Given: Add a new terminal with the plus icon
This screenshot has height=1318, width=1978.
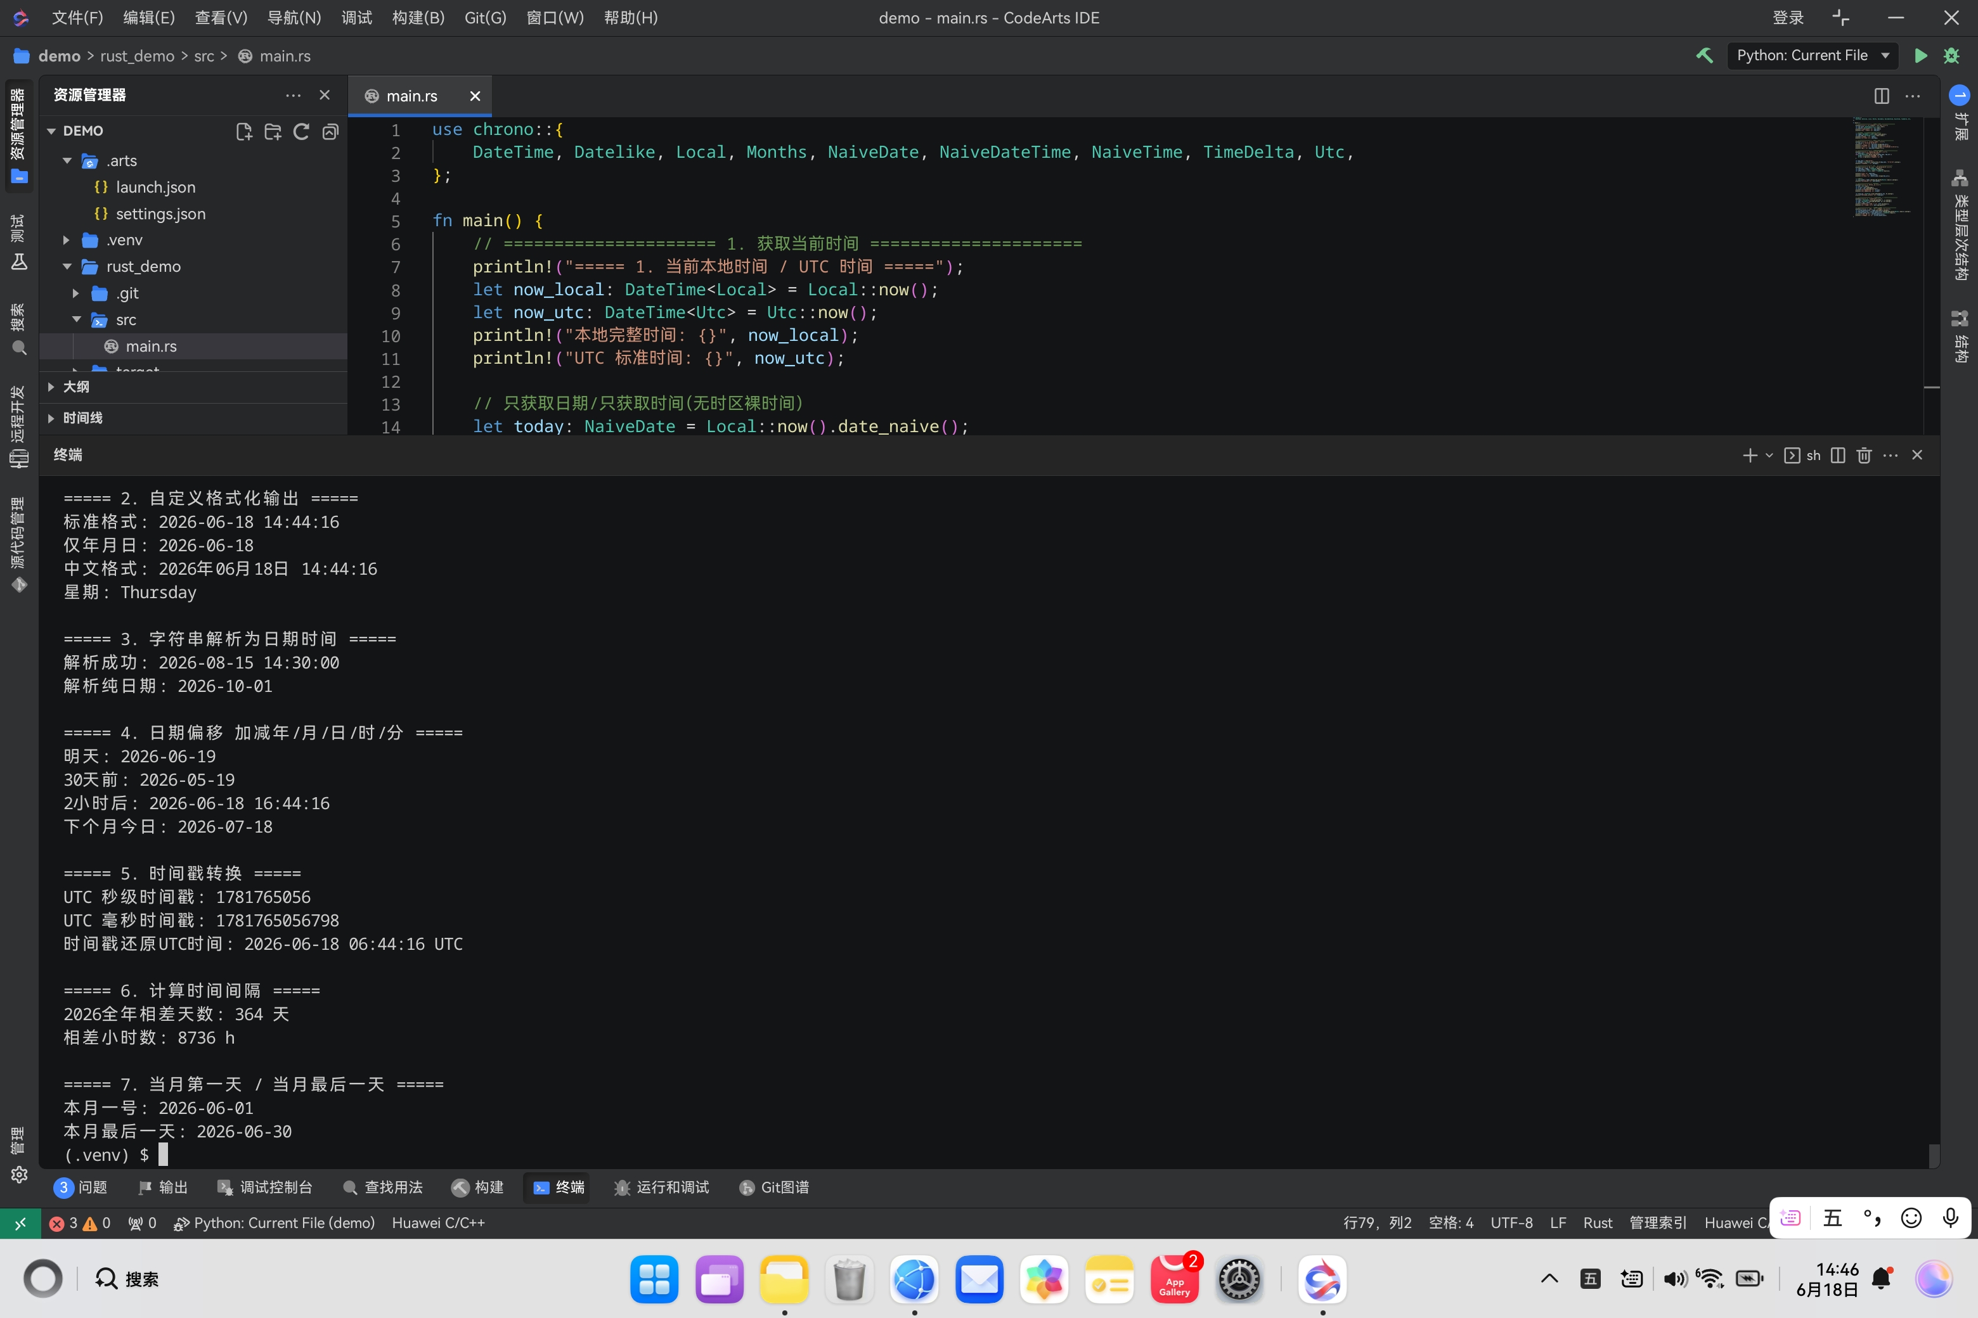Looking at the screenshot, I should [1749, 455].
